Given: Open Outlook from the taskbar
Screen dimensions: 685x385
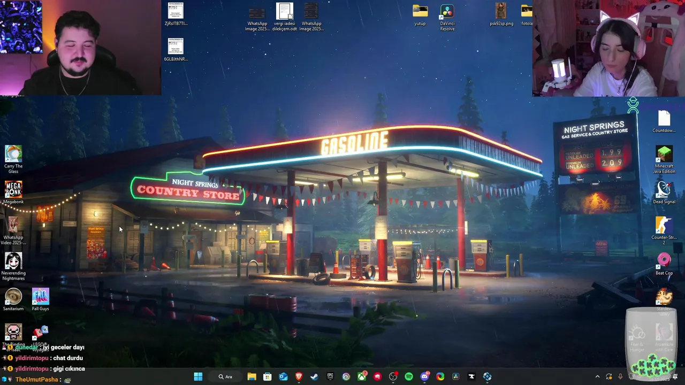Looking at the screenshot, I should (x=283, y=376).
